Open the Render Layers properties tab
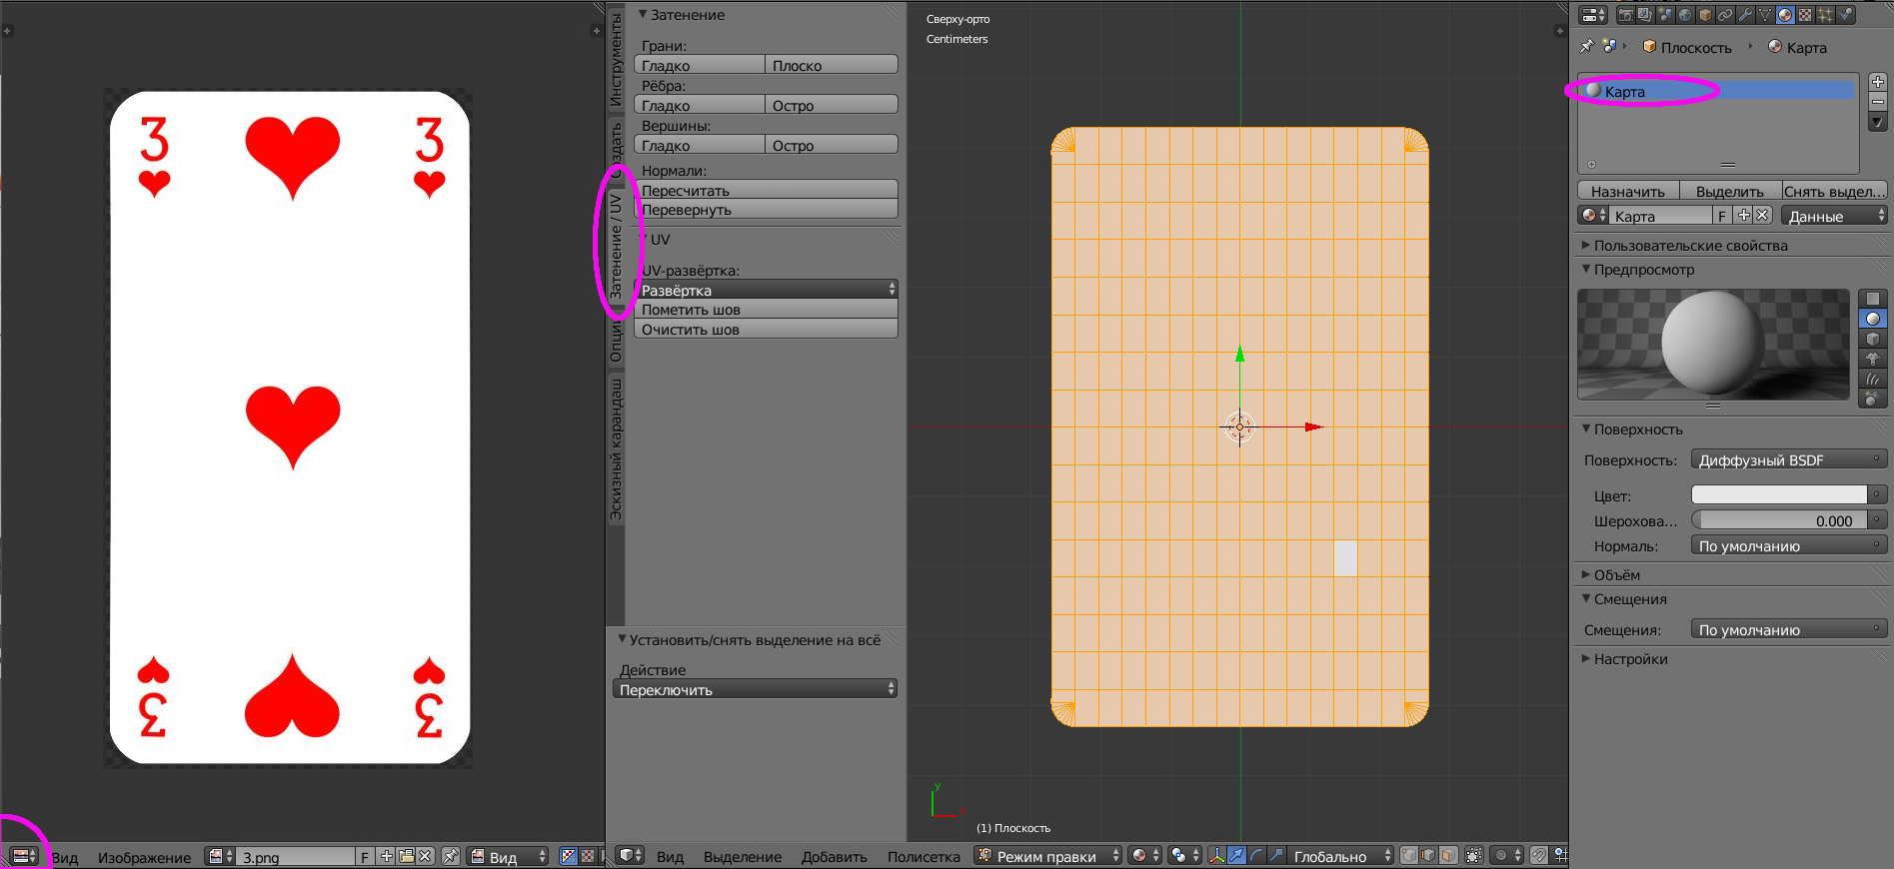This screenshot has width=1894, height=869. 1645,15
